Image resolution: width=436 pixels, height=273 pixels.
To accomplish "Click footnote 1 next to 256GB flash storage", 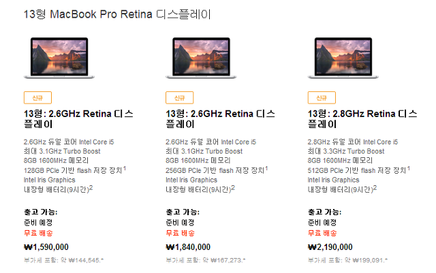I will [x=266, y=168].
